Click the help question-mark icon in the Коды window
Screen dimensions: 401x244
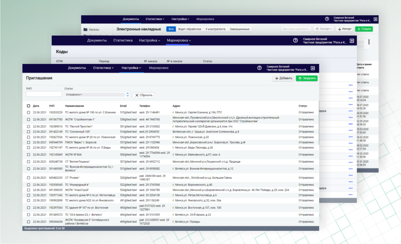coord(296,41)
